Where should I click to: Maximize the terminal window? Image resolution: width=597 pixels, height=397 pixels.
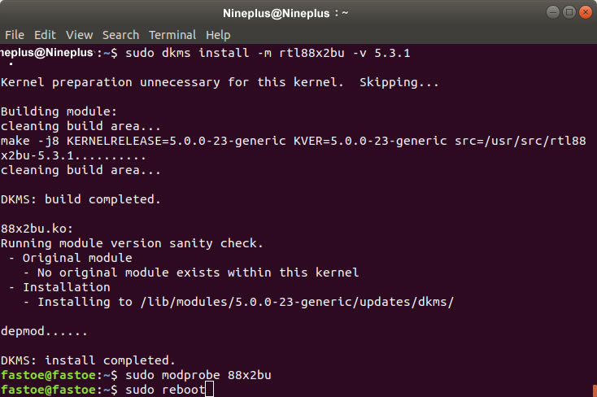569,12
